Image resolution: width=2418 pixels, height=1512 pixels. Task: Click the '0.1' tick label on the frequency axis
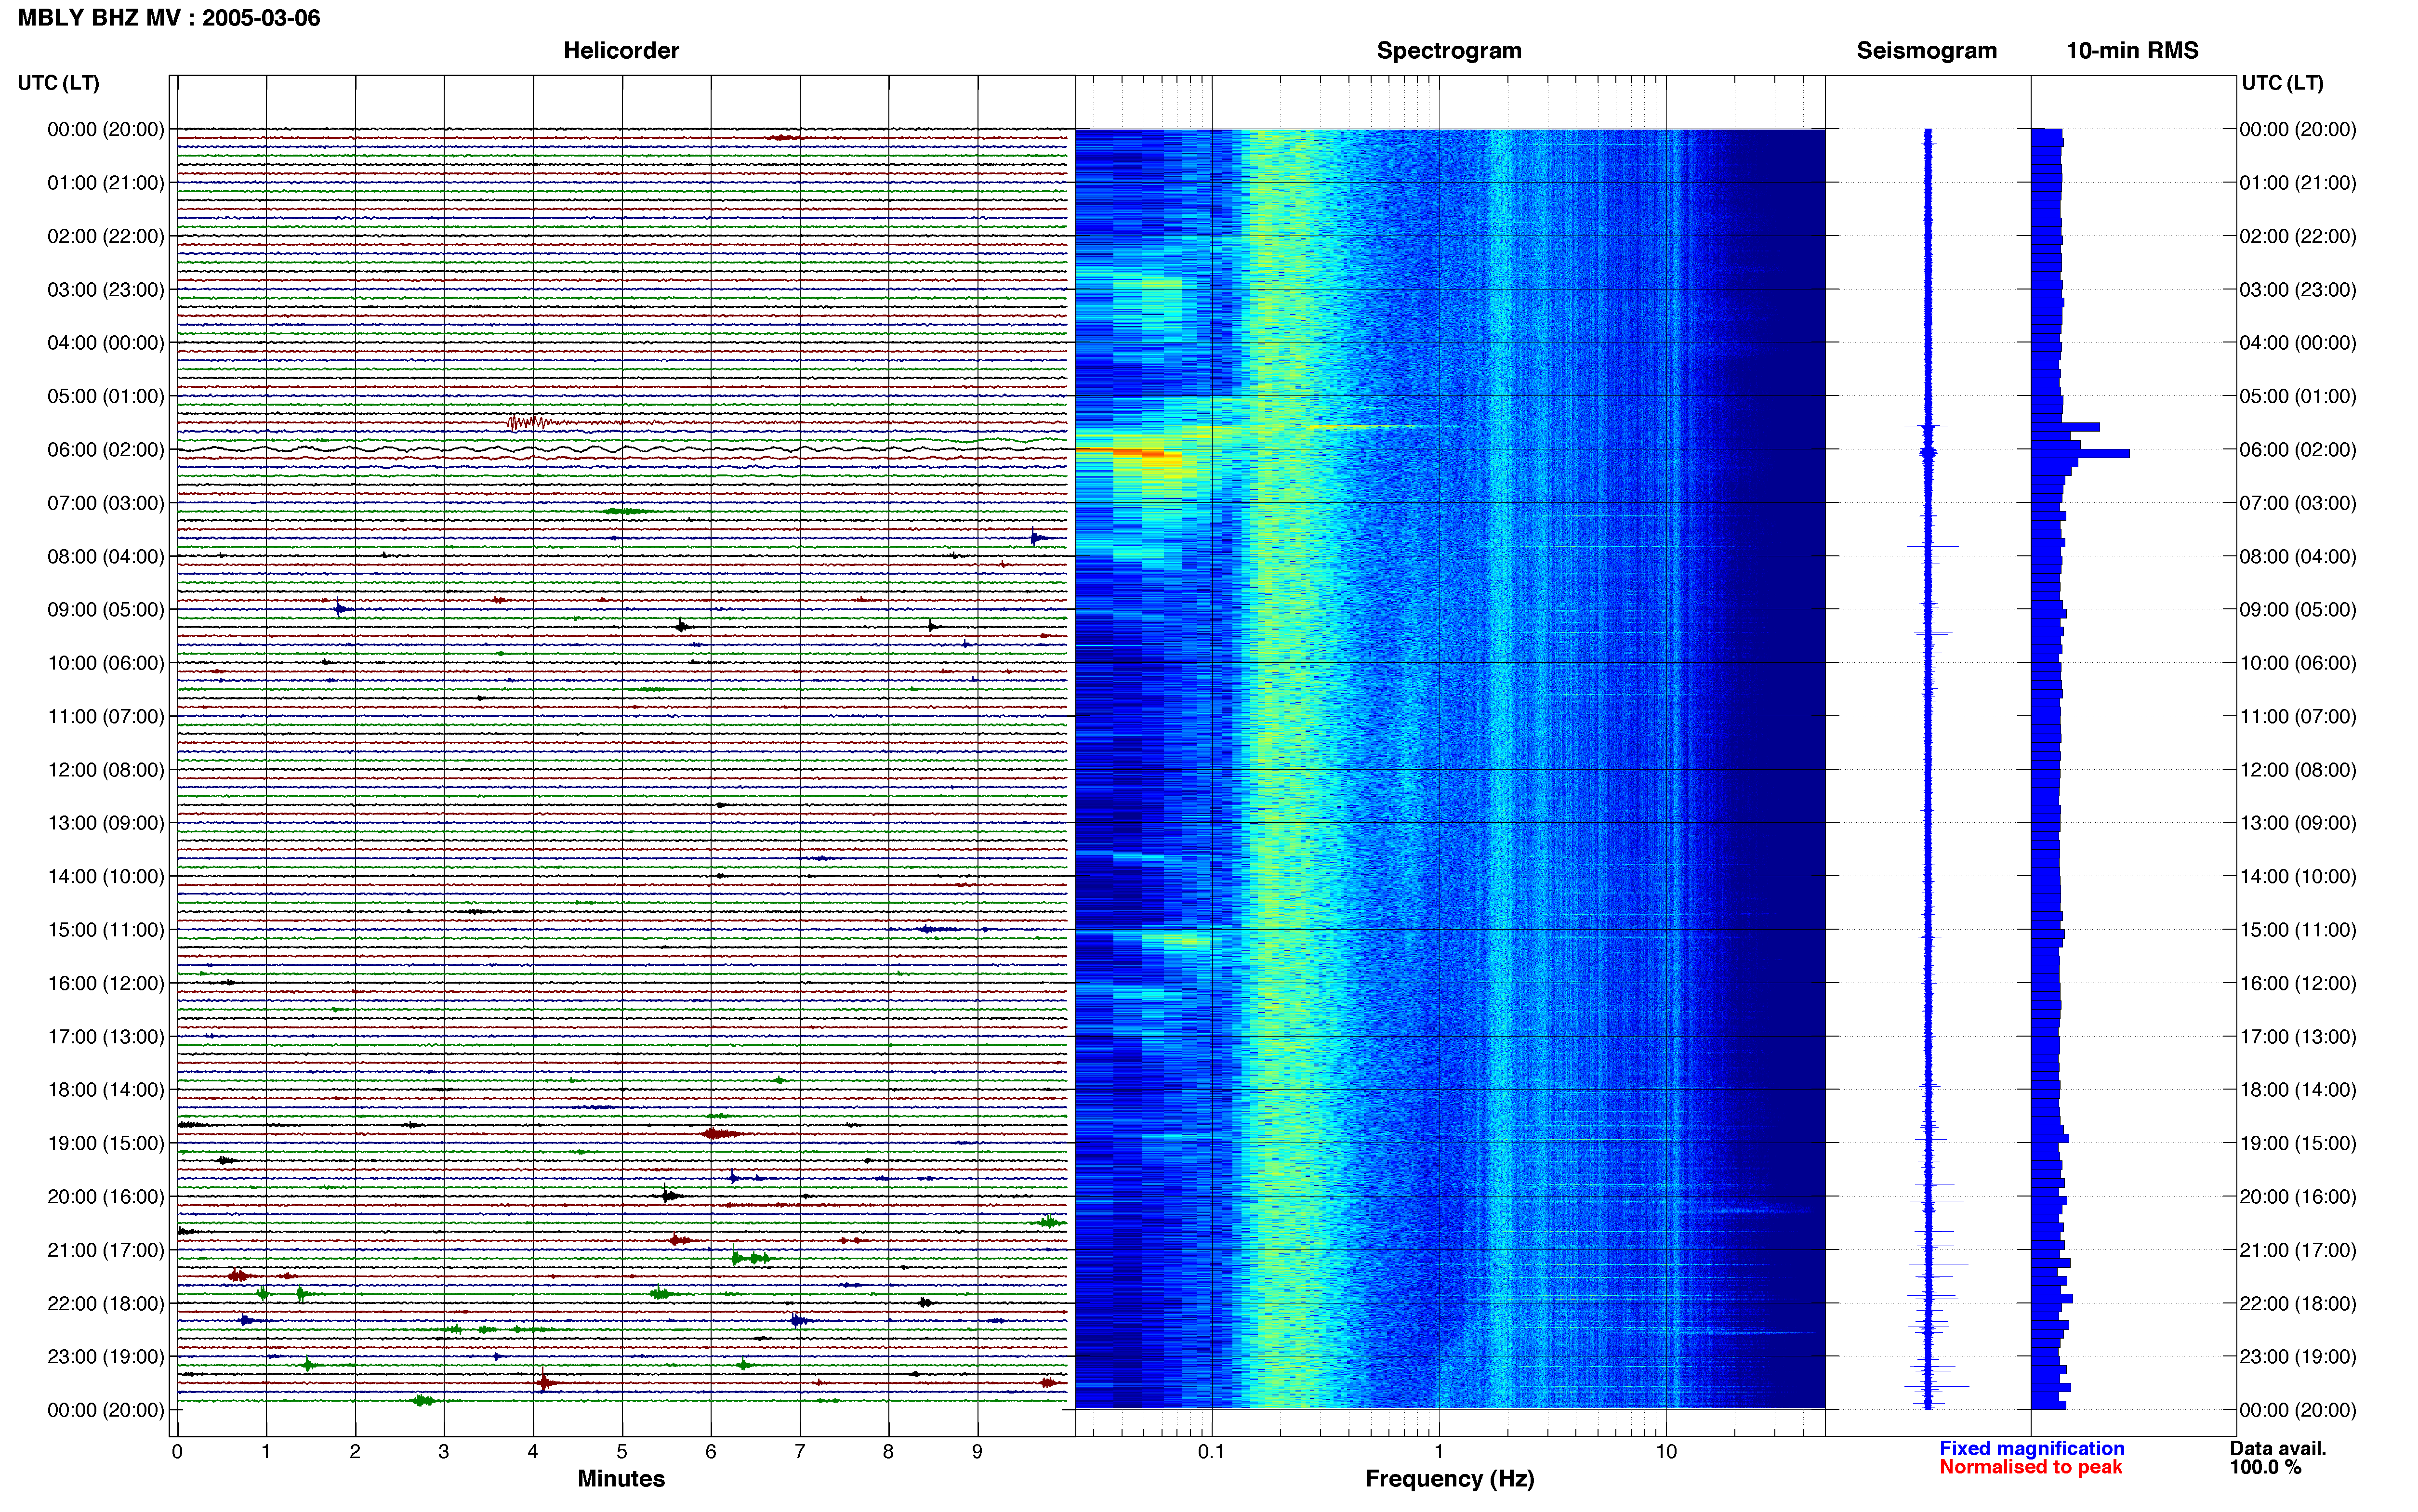tap(1211, 1452)
